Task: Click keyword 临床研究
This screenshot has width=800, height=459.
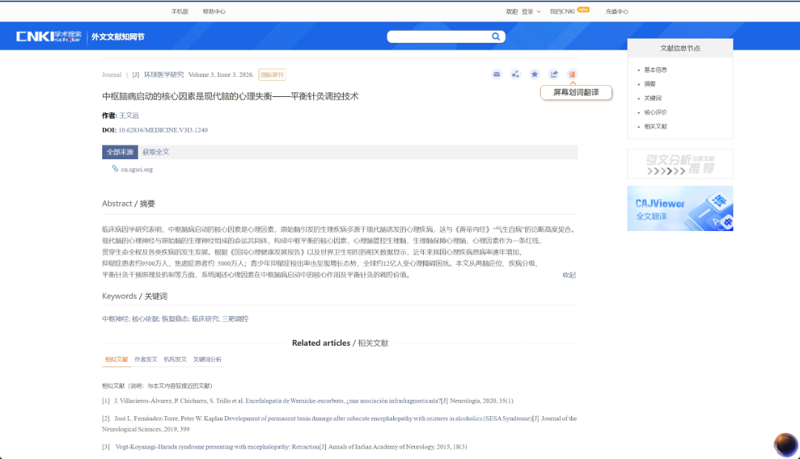Action: (206, 319)
